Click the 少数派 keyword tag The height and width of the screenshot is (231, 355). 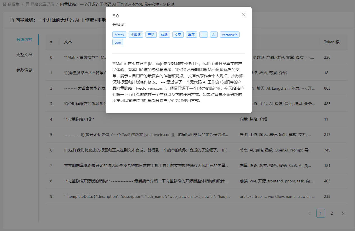click(x=136, y=35)
